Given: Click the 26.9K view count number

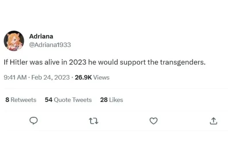Looking at the screenshot, I should click(83, 77).
